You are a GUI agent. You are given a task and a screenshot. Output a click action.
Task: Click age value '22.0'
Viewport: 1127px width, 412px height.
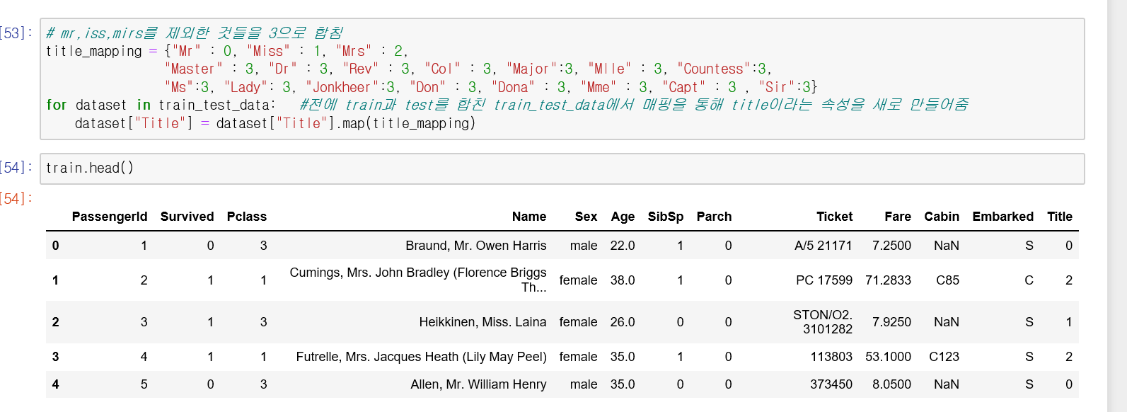(x=623, y=246)
